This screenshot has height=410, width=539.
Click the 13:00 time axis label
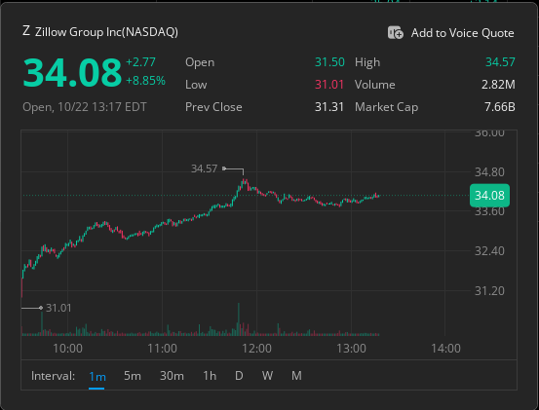pos(351,349)
